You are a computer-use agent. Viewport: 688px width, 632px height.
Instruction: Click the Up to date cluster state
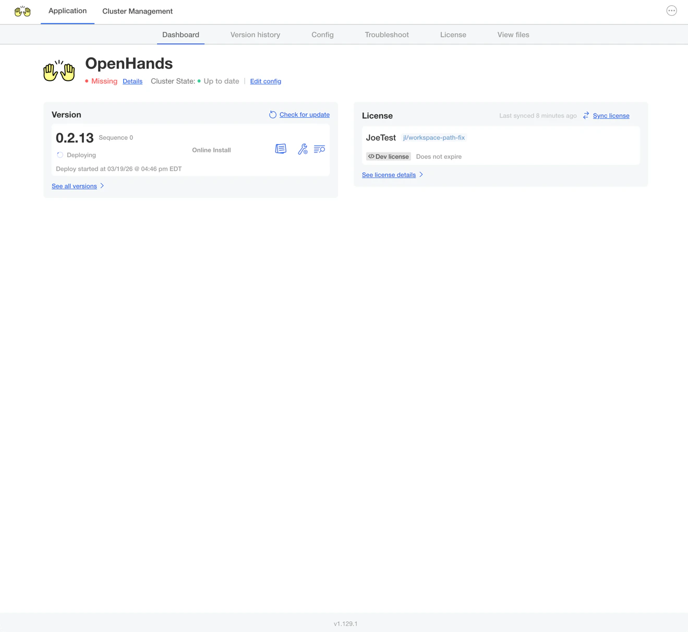[x=221, y=81]
